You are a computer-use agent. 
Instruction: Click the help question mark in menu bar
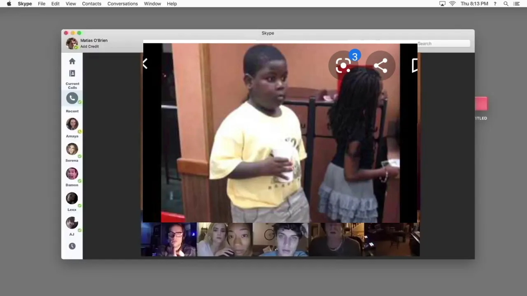coord(495,4)
